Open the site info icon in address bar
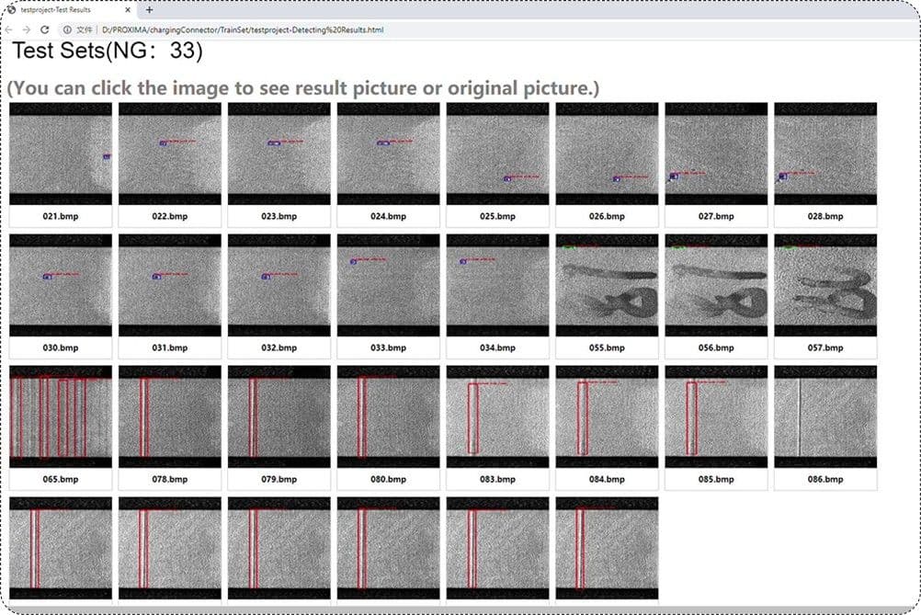Viewport: 921px width, 615px height. pos(67,29)
